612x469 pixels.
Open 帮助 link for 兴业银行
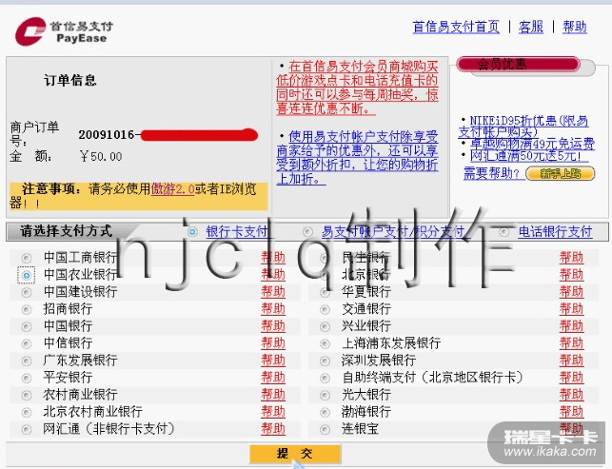coord(571,326)
